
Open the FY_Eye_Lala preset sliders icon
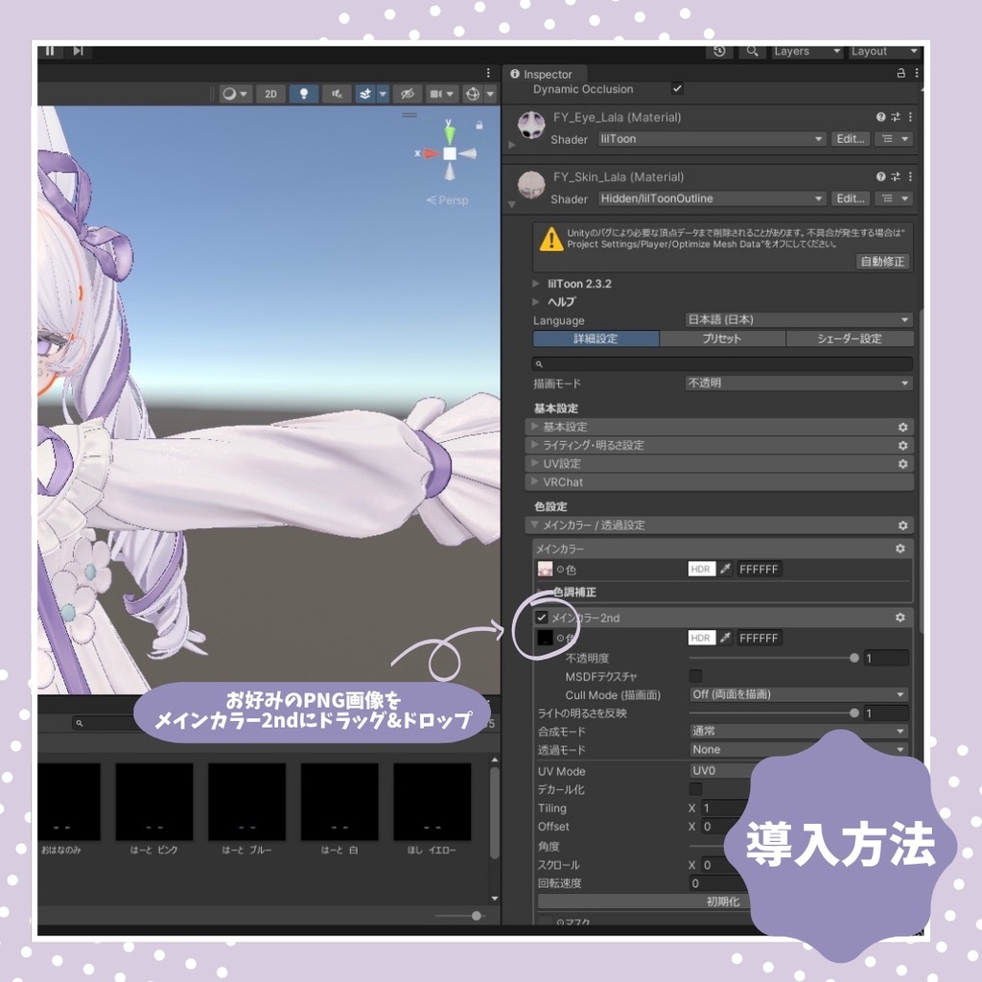click(x=896, y=117)
